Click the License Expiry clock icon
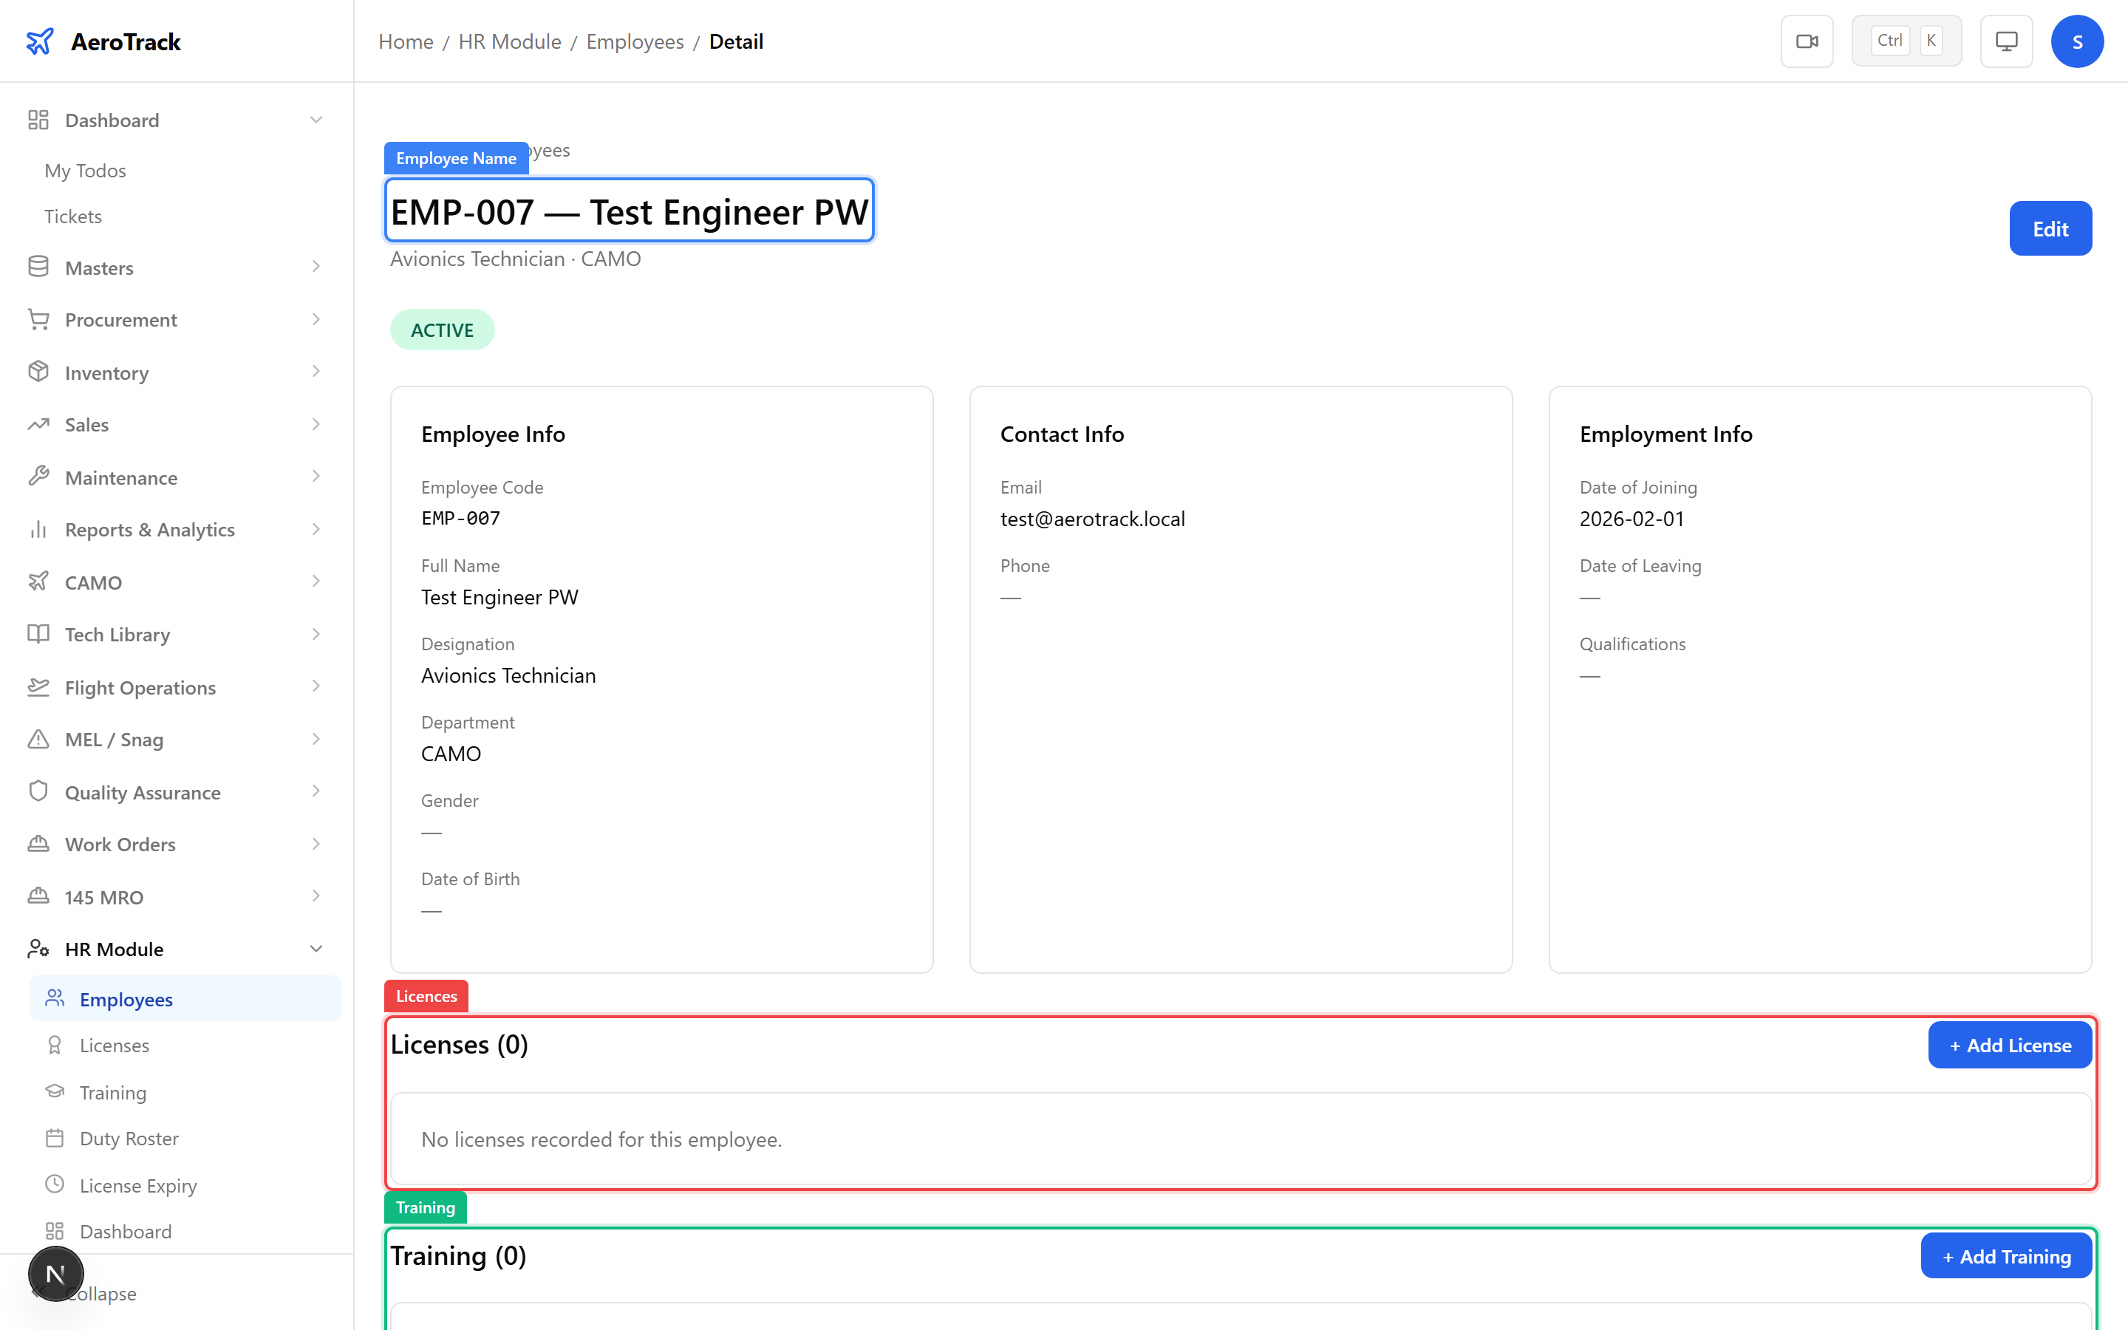The width and height of the screenshot is (2128, 1330). click(55, 1185)
